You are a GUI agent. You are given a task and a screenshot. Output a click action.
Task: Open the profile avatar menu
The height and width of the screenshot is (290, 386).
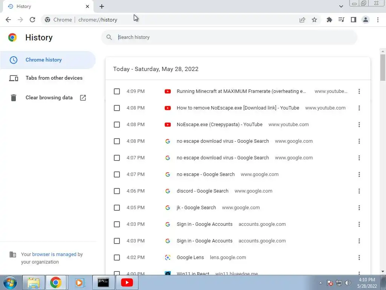[x=366, y=20]
